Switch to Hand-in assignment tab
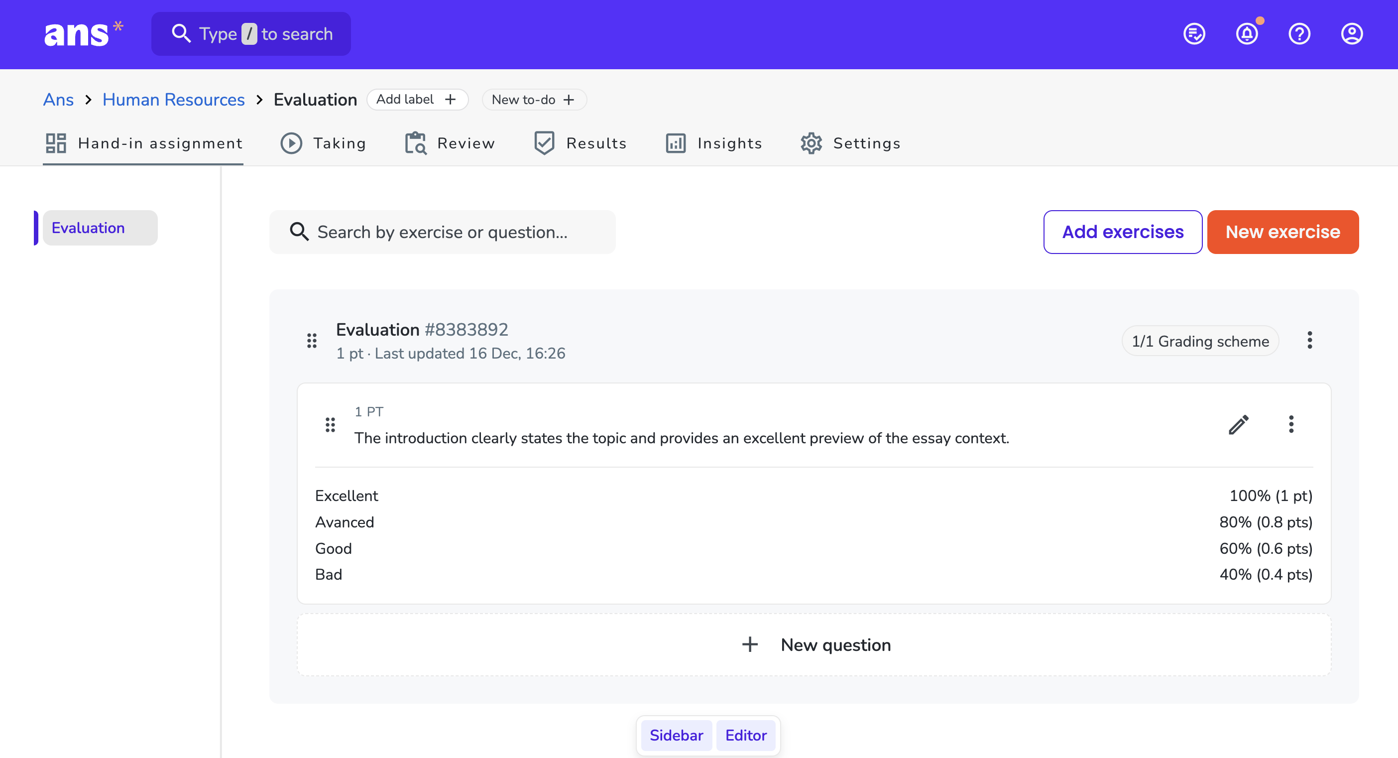 click(x=143, y=143)
